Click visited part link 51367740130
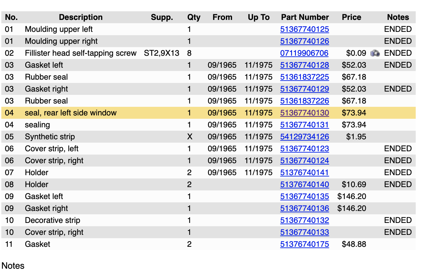Screen dimensions: 439x274 (x=304, y=113)
